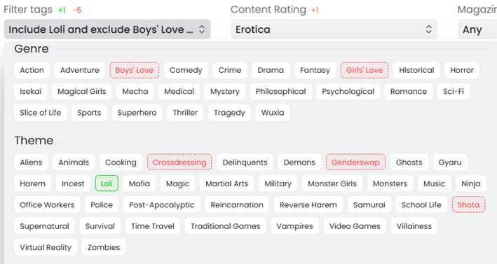Toggle the Fantasy genre tag
This screenshot has height=264, width=497.
pos(315,70)
